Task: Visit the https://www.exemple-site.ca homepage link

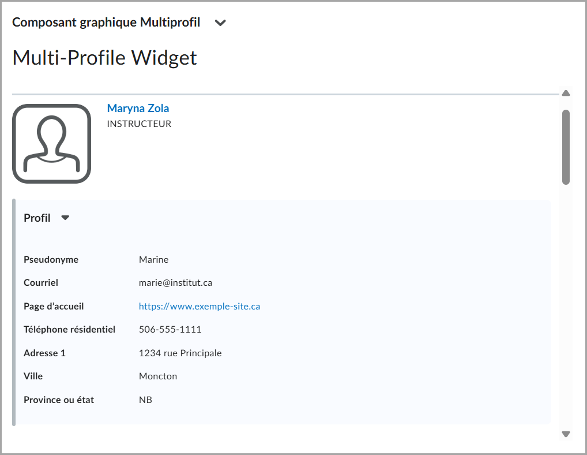Action: [199, 306]
